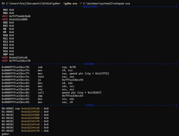Click stack offset label 00:0000

pos(7,108)
